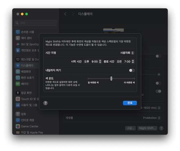The width and height of the screenshot is (180, 151).
Task: Click the 시작 시간 stepper arrows
Action: [100, 61]
